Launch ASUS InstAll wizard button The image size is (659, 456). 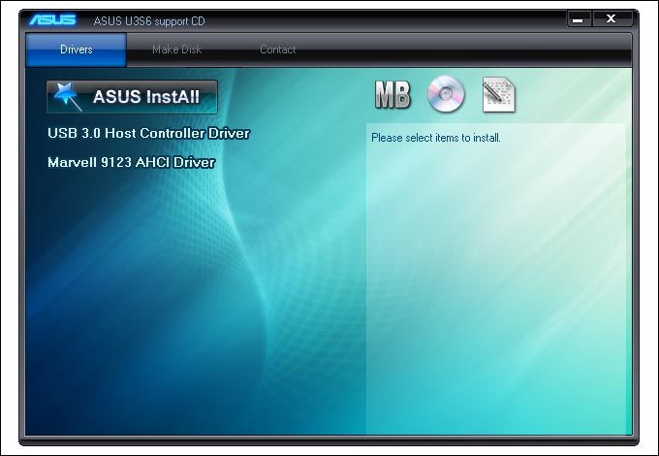click(x=132, y=97)
